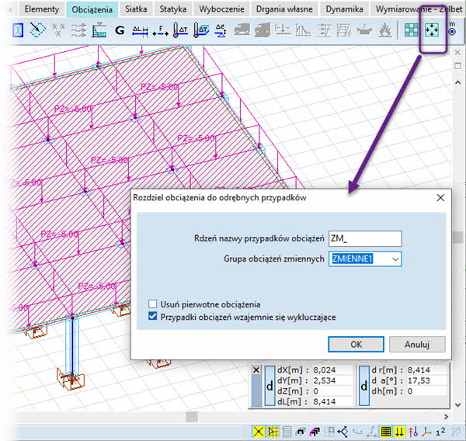Image resolution: width=466 pixels, height=441 pixels.
Task: Switch to the Siatka tab
Action: click(135, 9)
